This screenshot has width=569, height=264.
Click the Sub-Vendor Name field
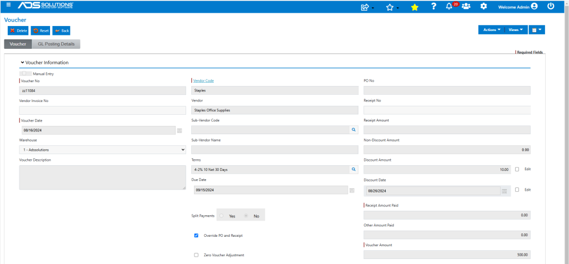coord(274,150)
